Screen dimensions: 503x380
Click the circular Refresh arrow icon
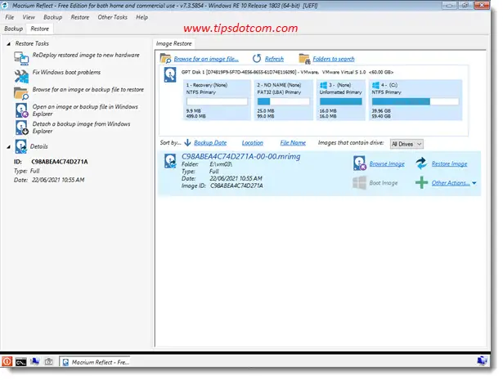(x=257, y=59)
